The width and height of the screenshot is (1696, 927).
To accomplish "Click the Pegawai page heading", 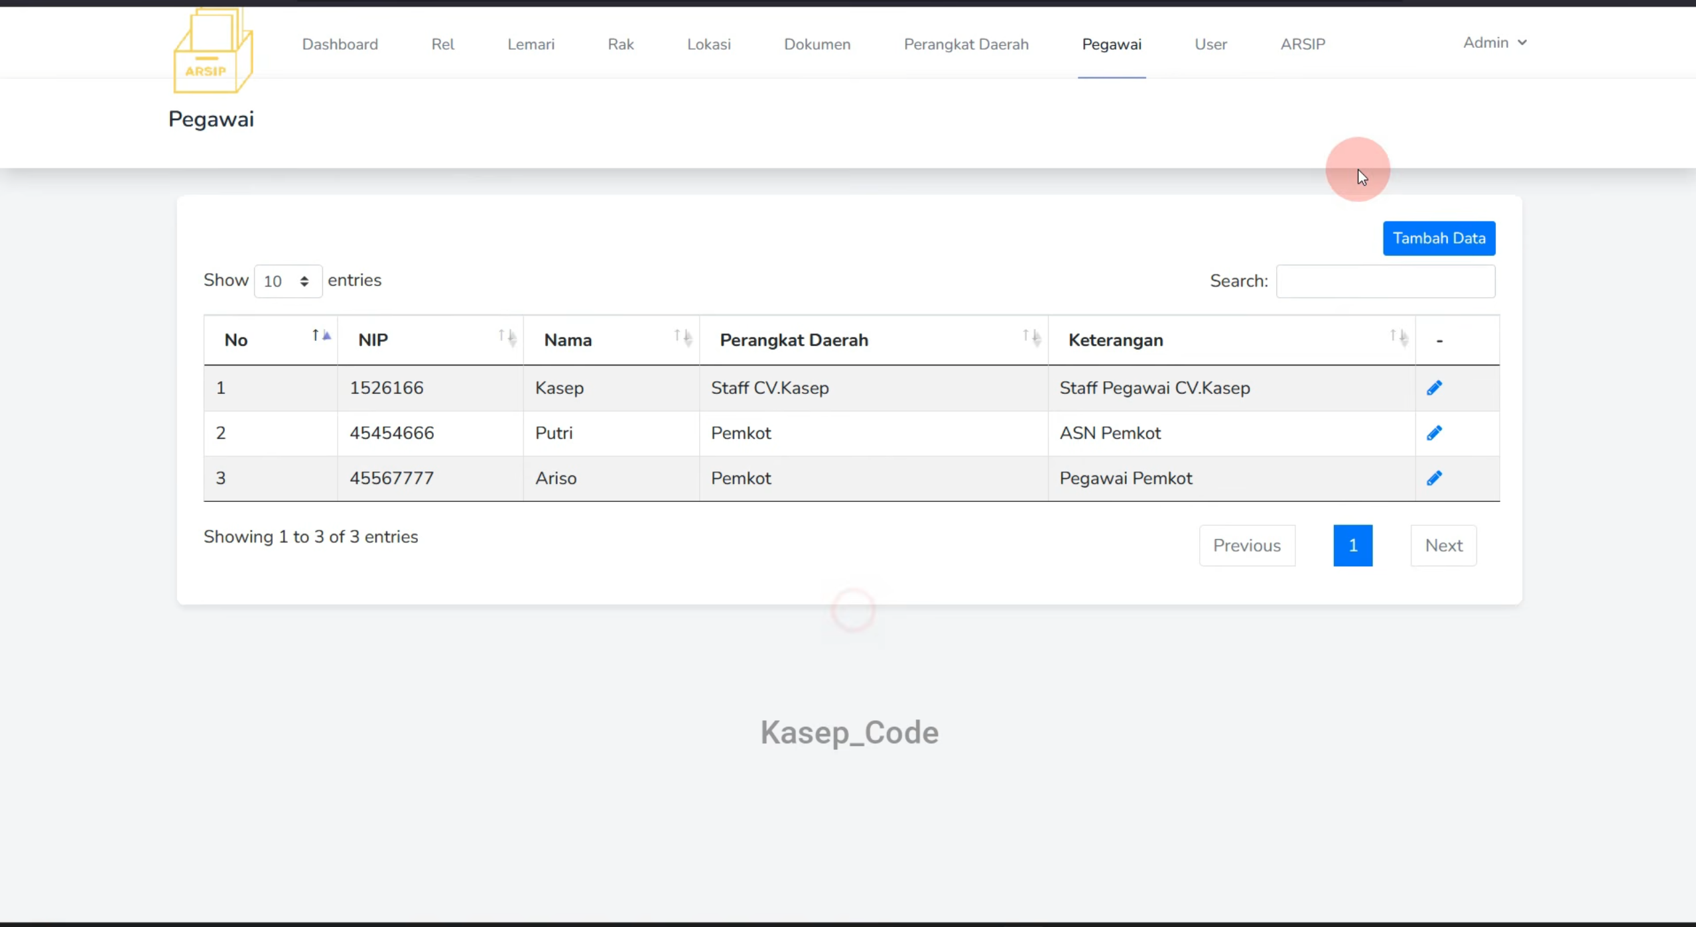I will [x=211, y=119].
